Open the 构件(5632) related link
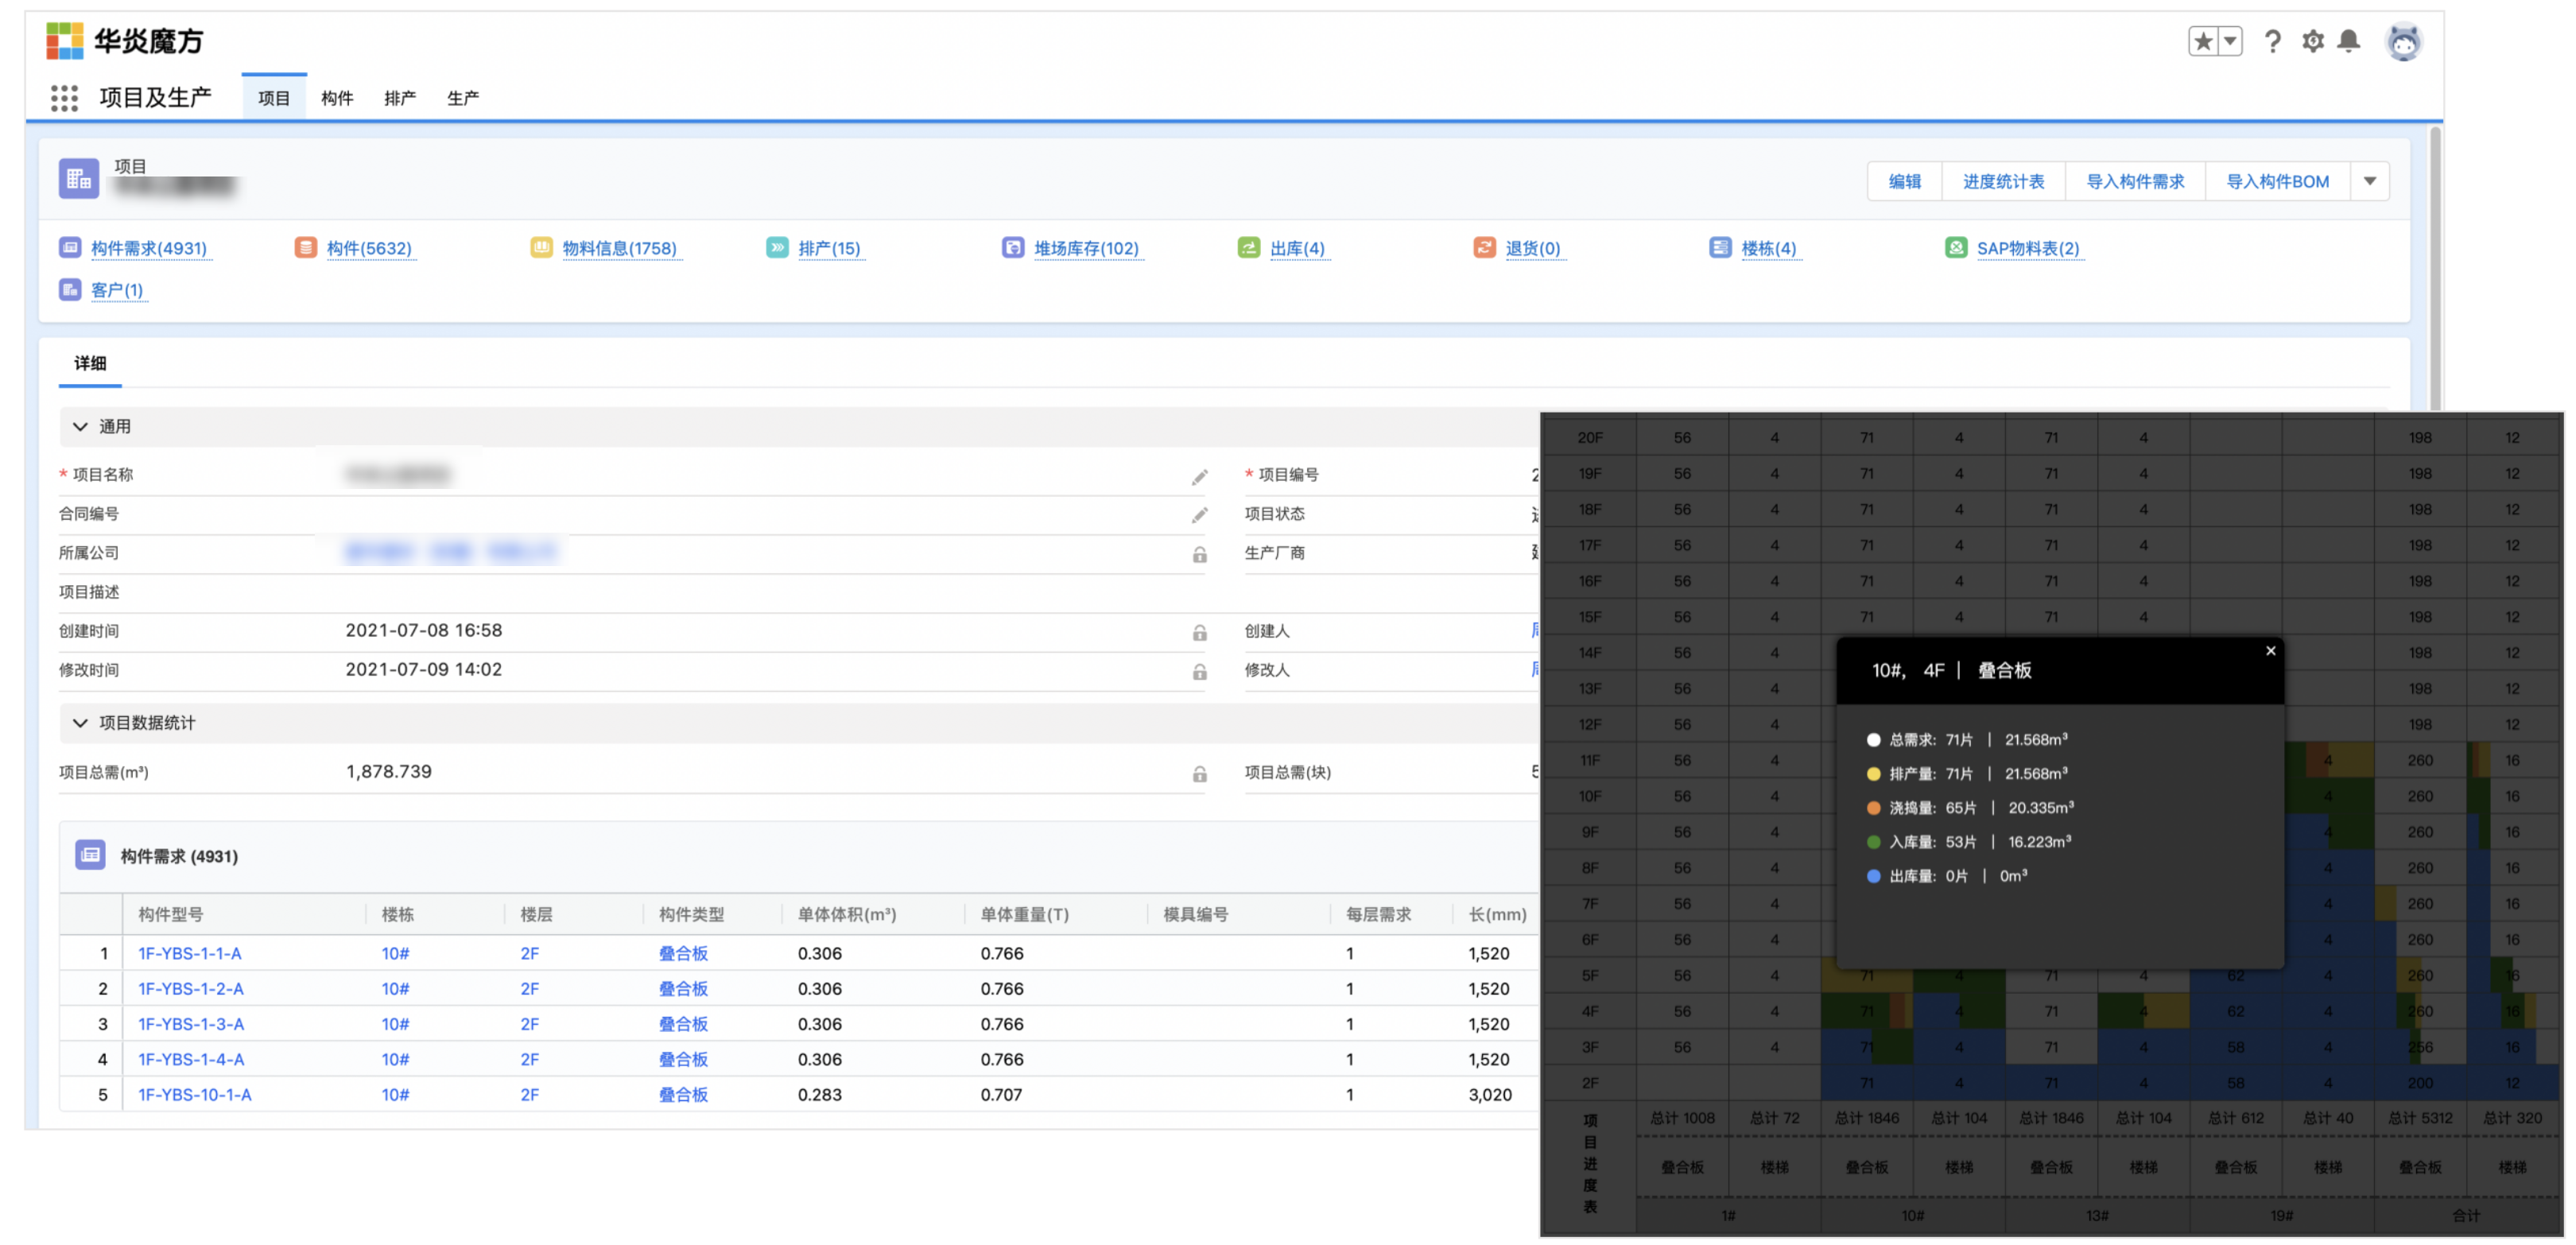The width and height of the screenshot is (2576, 1245). tap(369, 248)
